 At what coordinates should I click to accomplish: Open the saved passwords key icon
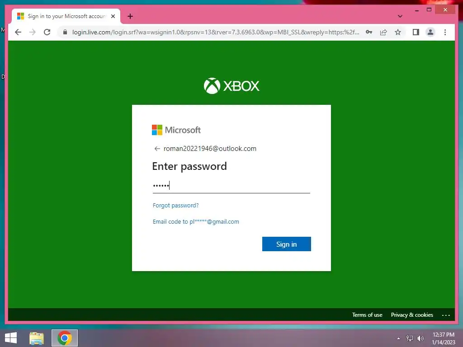(369, 32)
